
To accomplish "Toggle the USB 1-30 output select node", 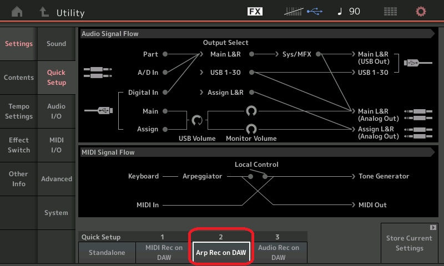I will (x=251, y=73).
